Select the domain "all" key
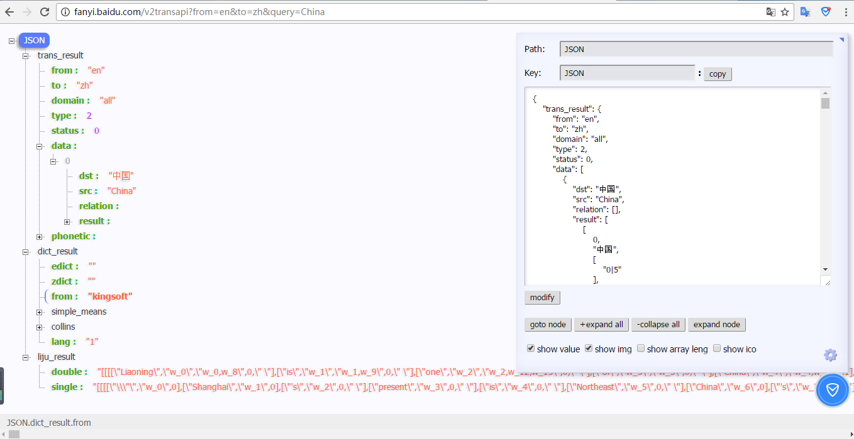Image resolution: width=854 pixels, height=439 pixels. tap(70, 100)
